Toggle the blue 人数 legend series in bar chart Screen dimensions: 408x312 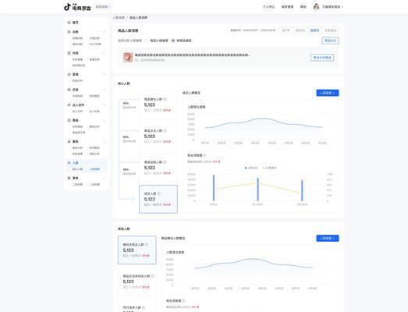pyautogui.click(x=251, y=168)
